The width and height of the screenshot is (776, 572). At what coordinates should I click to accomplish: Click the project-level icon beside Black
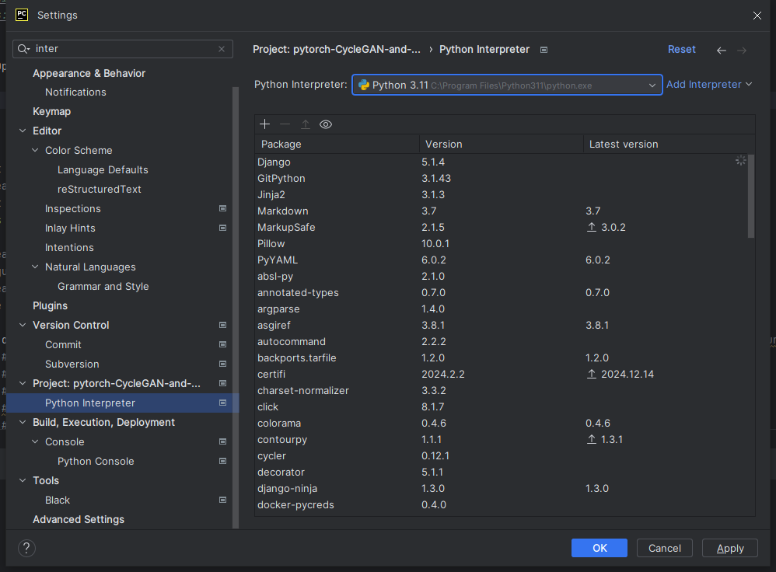[222, 500]
